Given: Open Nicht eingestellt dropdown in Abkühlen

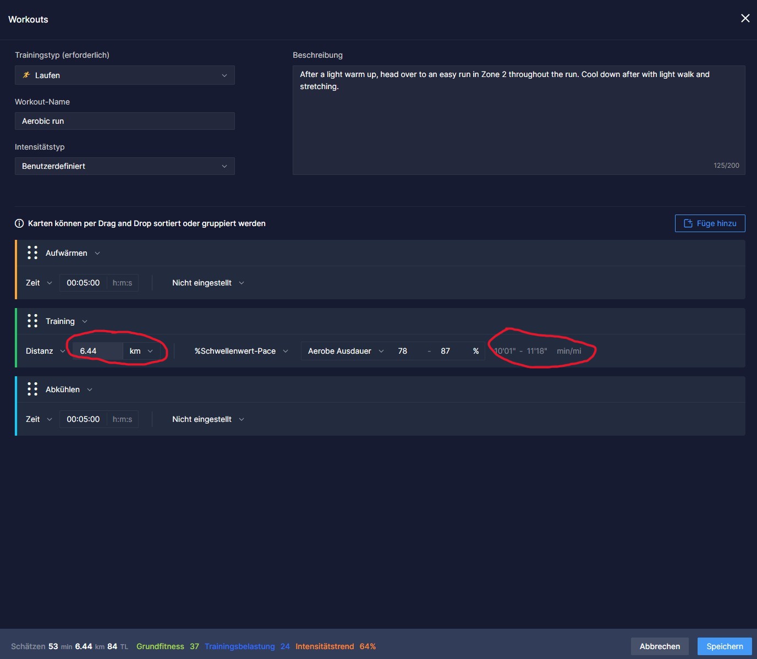Looking at the screenshot, I should click(208, 419).
